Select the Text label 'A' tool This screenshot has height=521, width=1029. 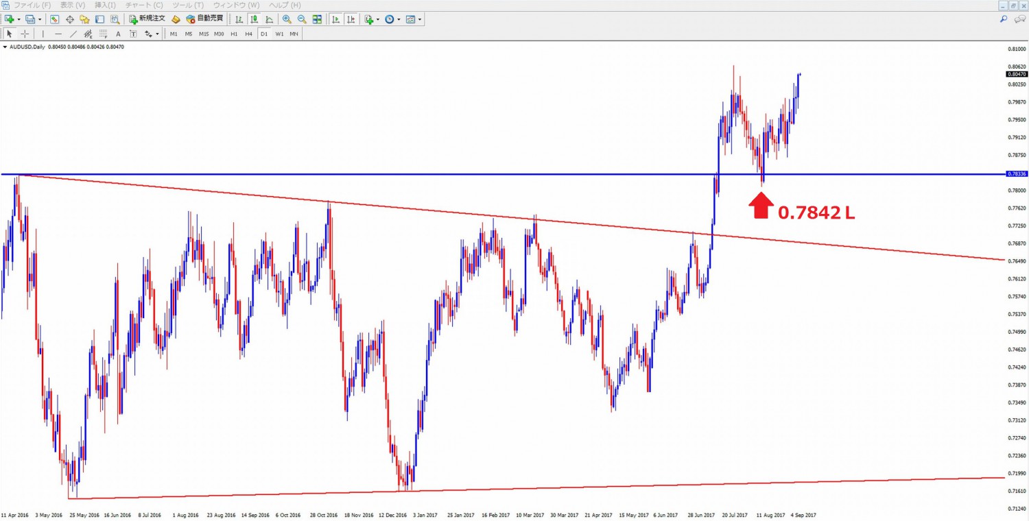pos(118,34)
